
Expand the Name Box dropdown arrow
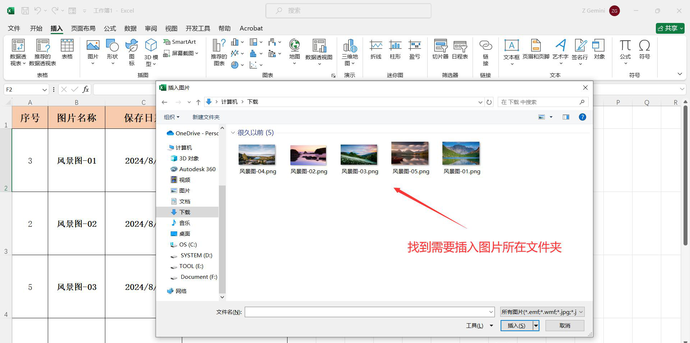(x=45, y=90)
